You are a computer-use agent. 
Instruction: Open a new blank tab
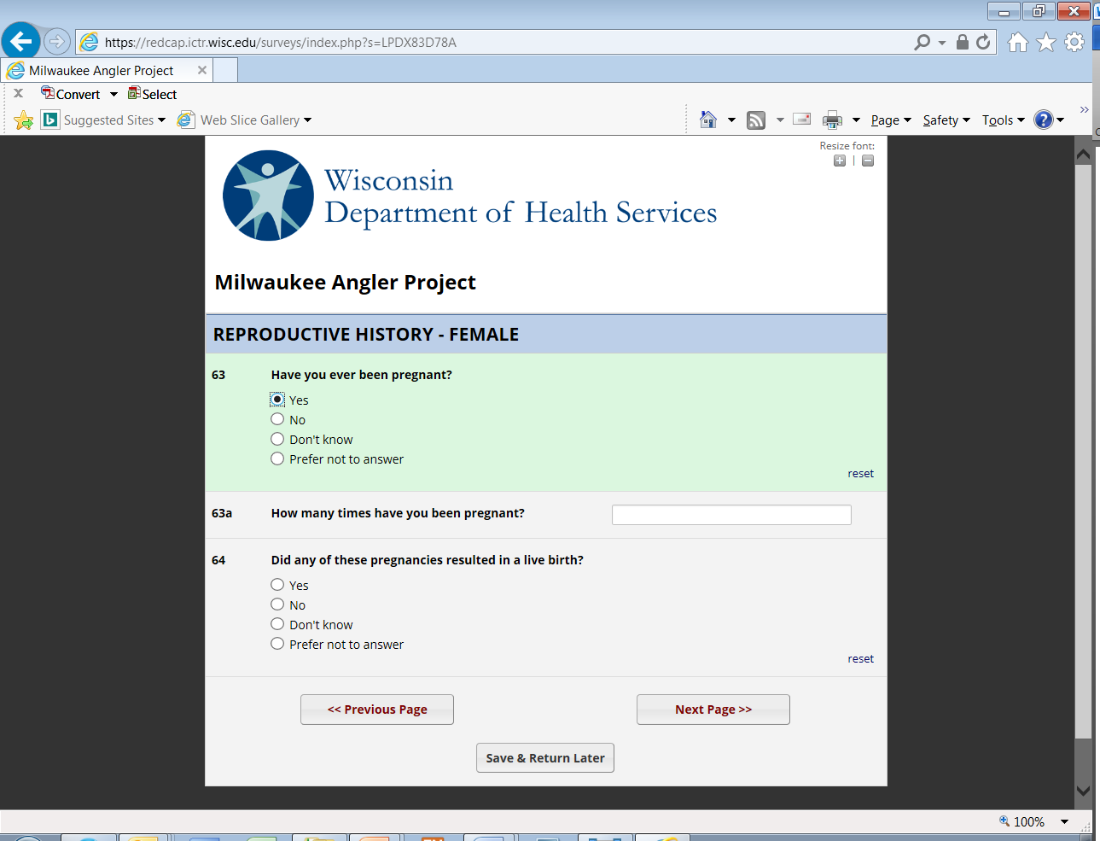[x=225, y=71]
